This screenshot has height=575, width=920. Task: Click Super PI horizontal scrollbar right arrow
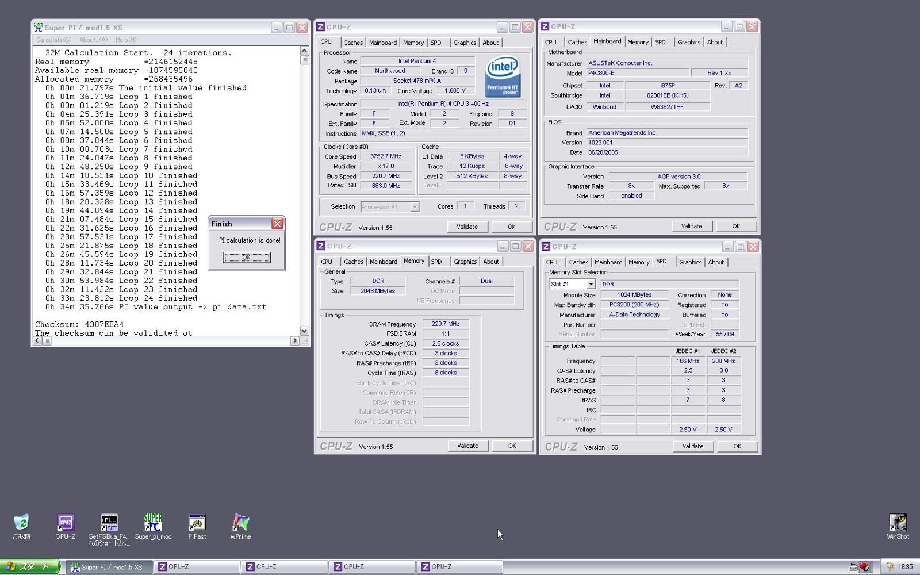(x=294, y=341)
